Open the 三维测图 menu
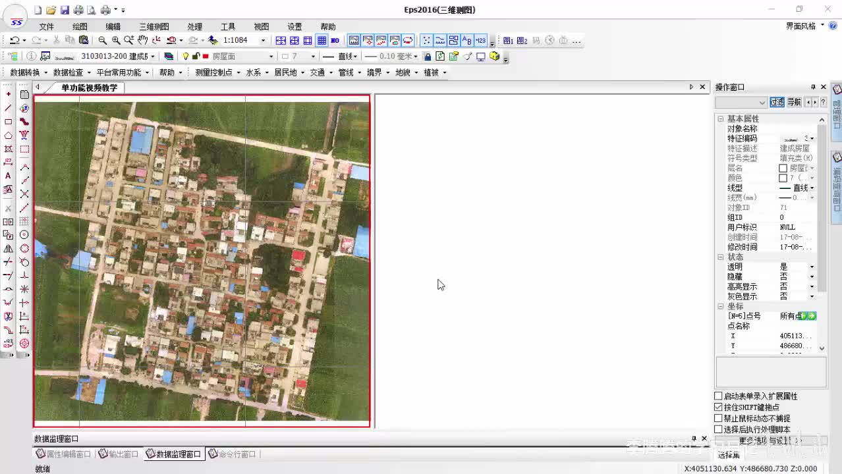 (x=154, y=27)
